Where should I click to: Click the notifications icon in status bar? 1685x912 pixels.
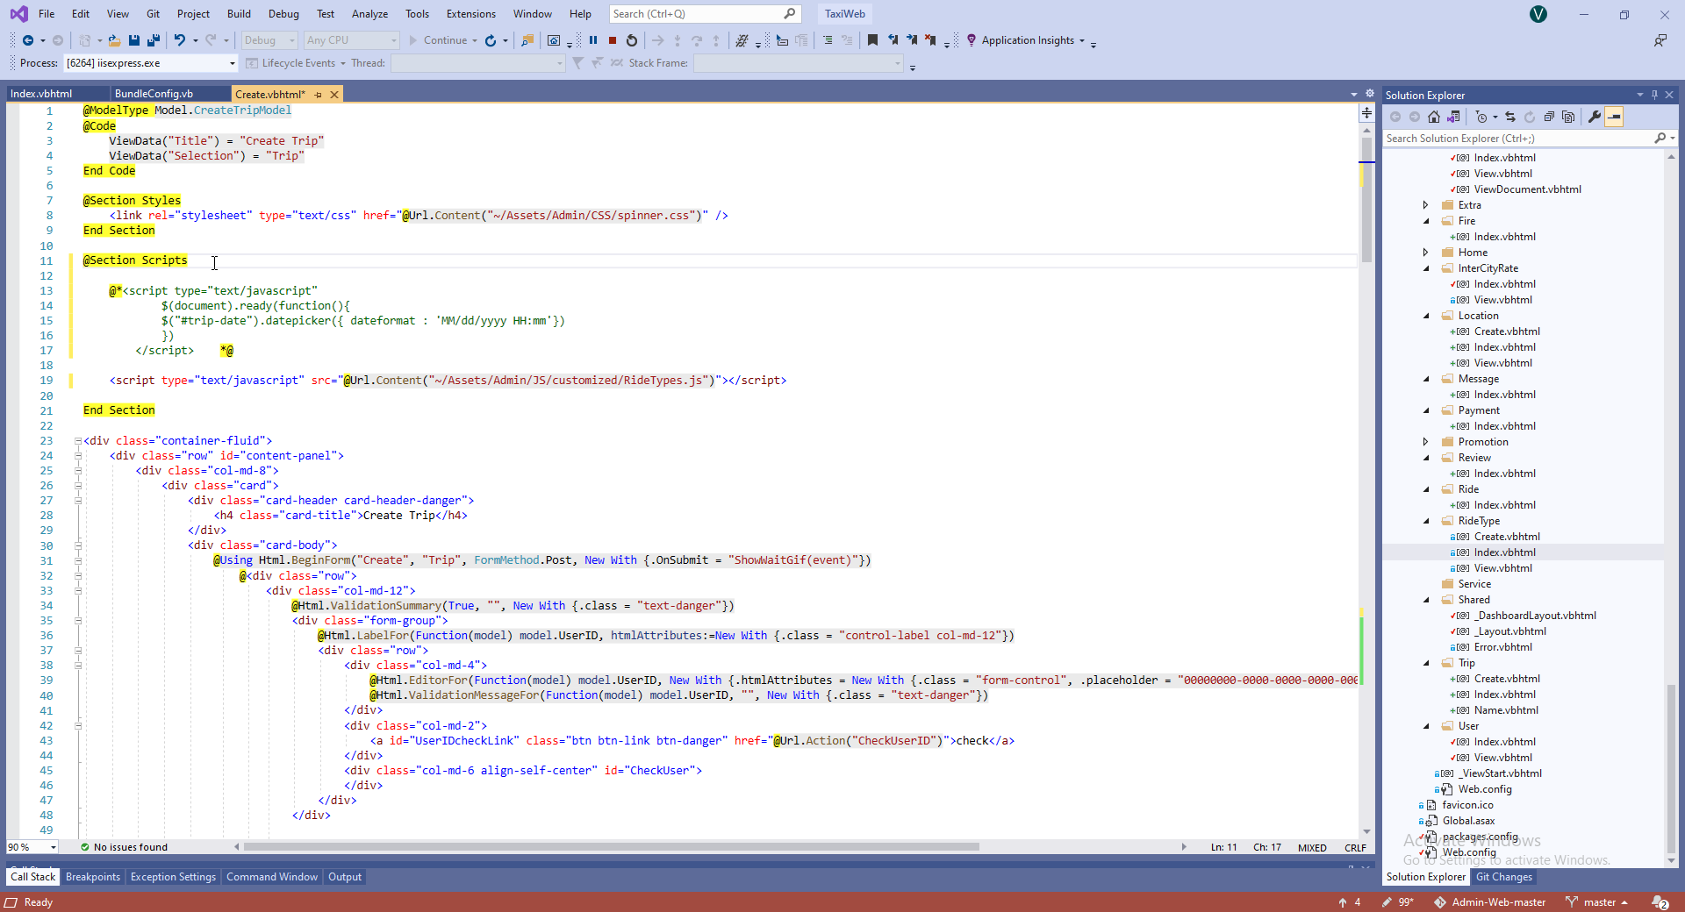(x=1660, y=902)
